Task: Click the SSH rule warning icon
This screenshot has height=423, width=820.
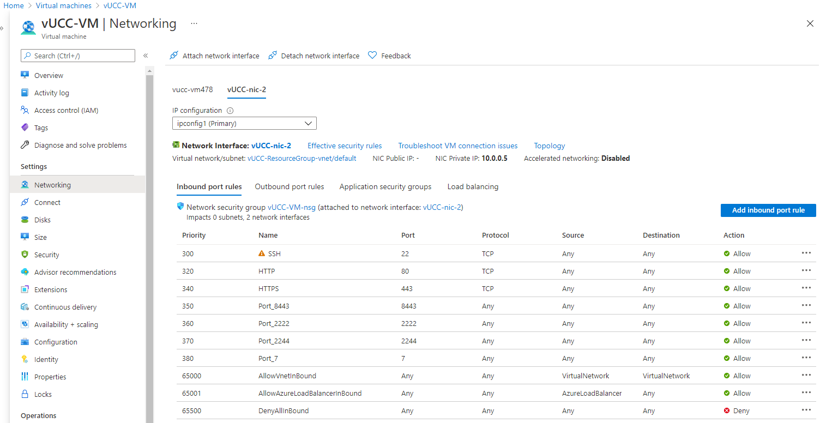Action: (262, 253)
